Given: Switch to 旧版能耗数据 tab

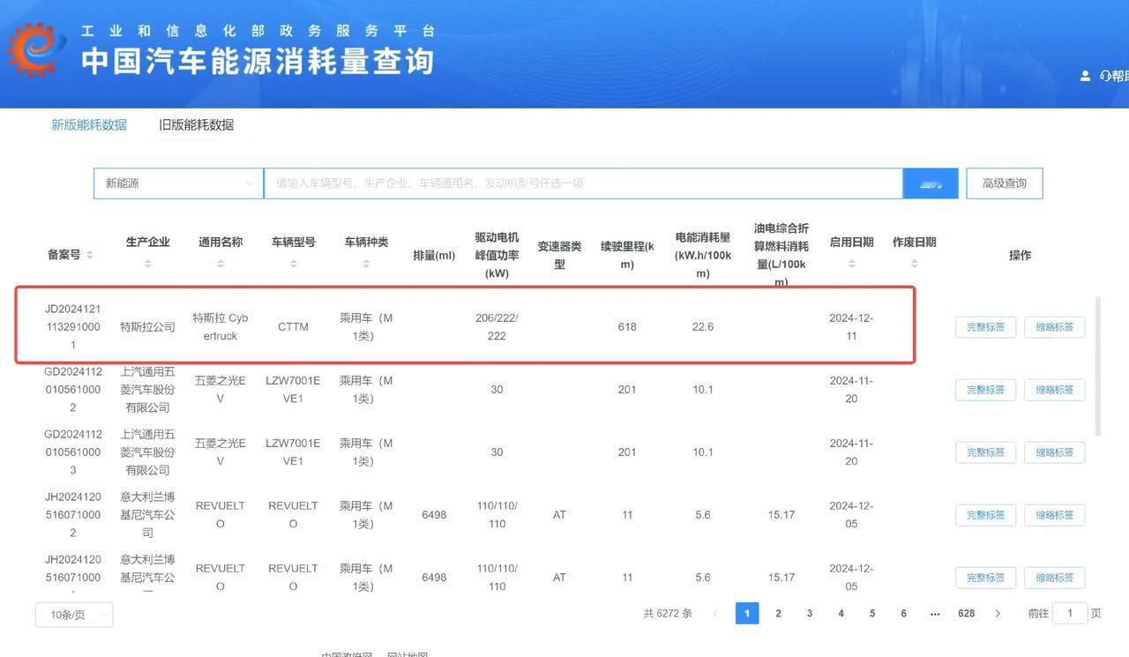Looking at the screenshot, I should tap(196, 124).
